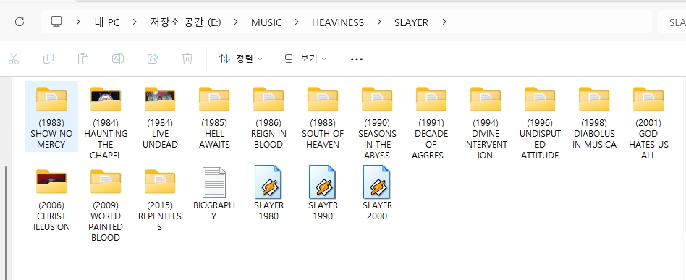The height and width of the screenshot is (280, 686).
Task: Click the navigation pane scrollbar thumb
Action: point(5,222)
